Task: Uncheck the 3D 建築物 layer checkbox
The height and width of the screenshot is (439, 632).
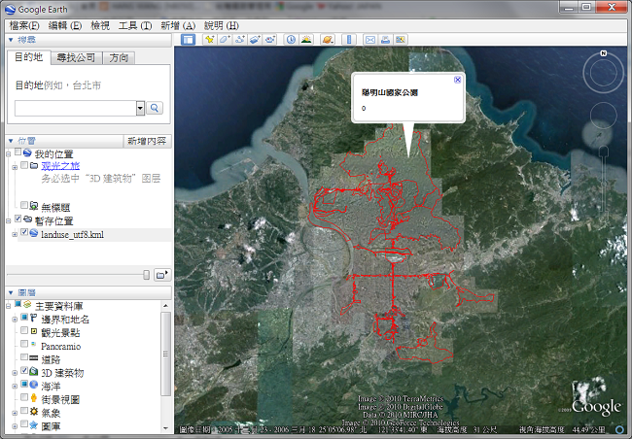Action: (x=24, y=372)
